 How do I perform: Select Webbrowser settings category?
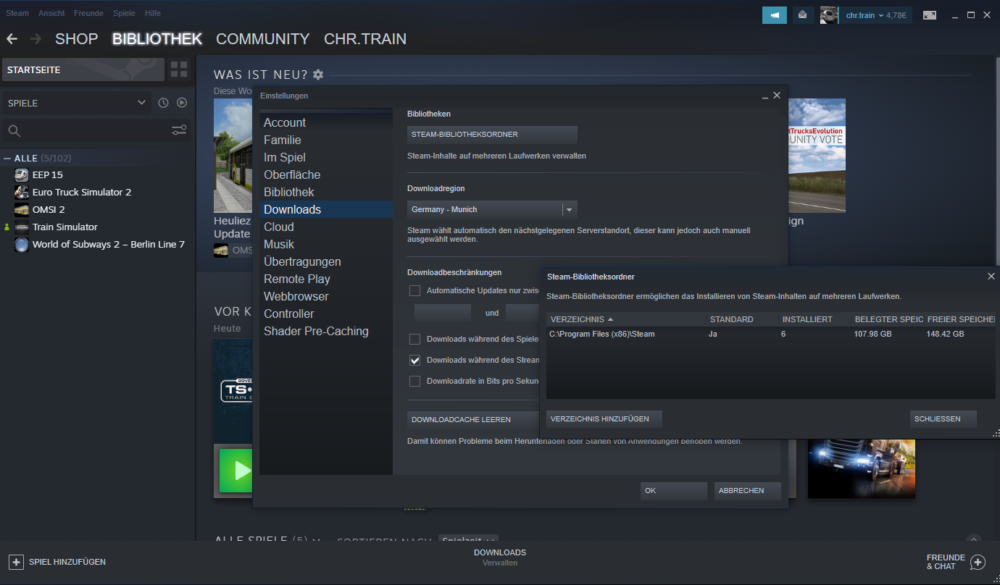tap(326, 296)
